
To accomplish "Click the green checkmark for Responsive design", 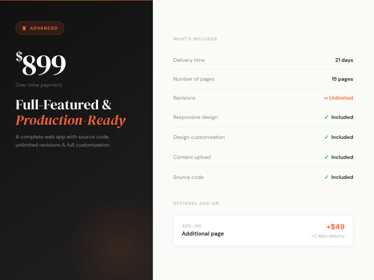I will coord(327,117).
